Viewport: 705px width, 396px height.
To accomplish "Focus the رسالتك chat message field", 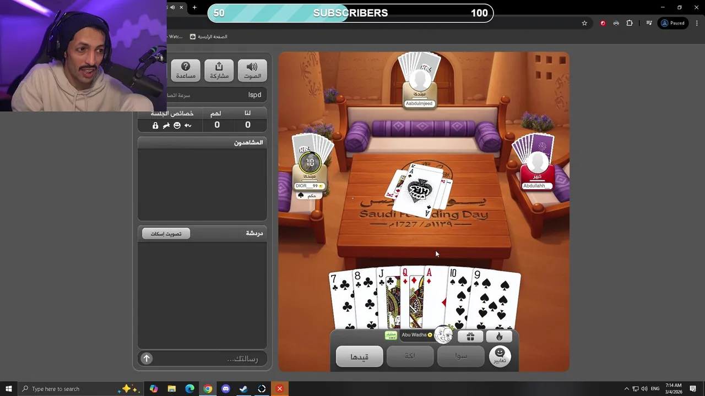I will tap(209, 359).
